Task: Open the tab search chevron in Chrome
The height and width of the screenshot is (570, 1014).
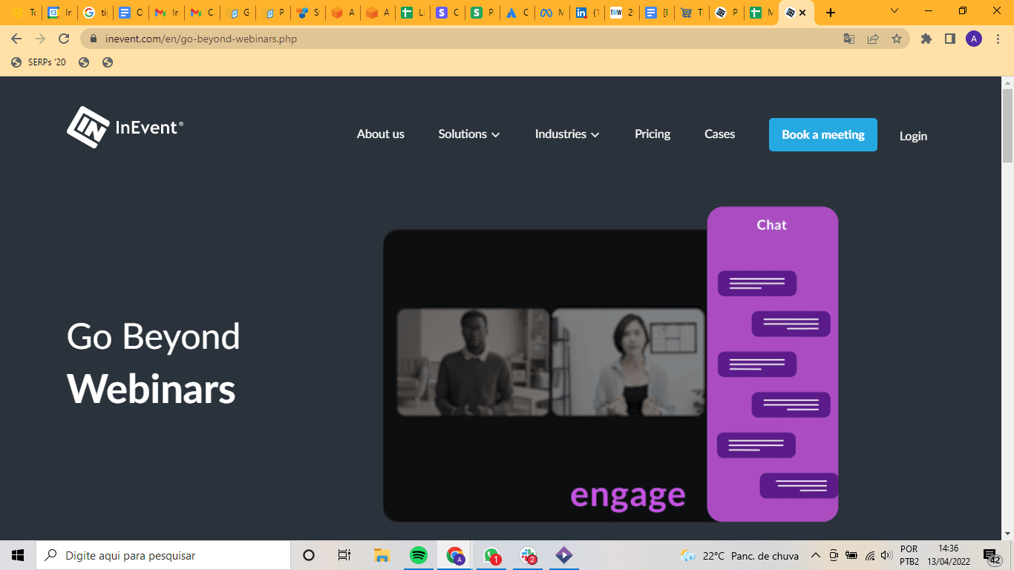Action: pyautogui.click(x=894, y=11)
